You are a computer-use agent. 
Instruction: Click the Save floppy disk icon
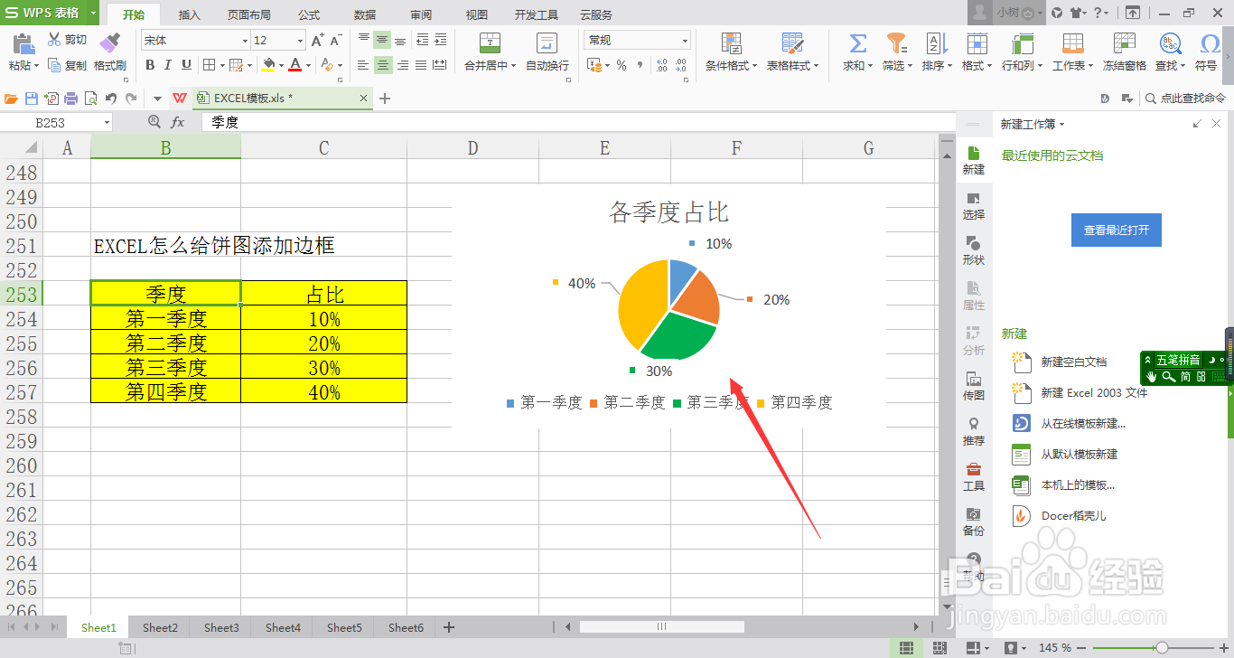point(32,99)
